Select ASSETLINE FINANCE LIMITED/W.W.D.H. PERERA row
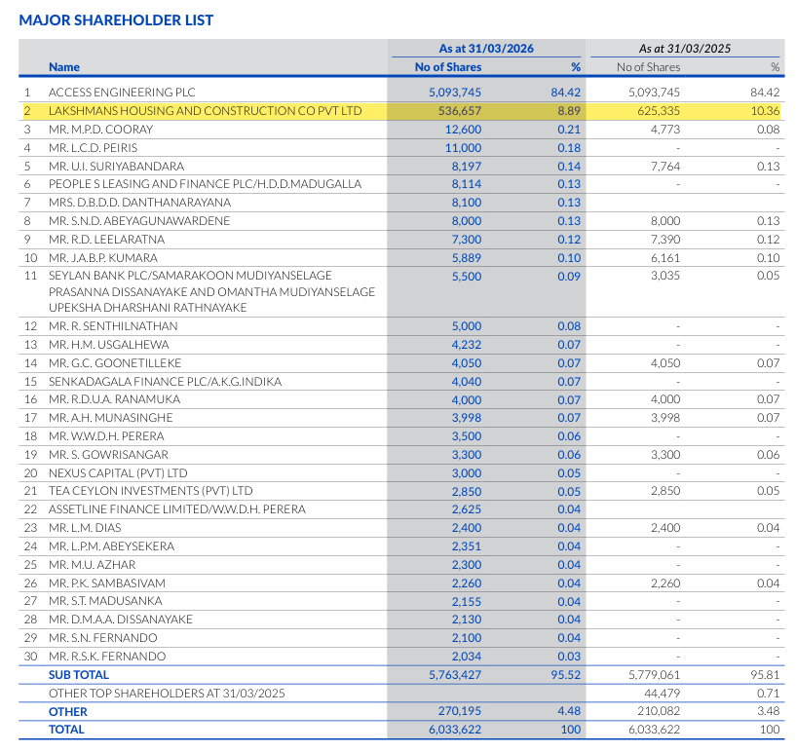Screen dimensions: 796x752 [177, 509]
